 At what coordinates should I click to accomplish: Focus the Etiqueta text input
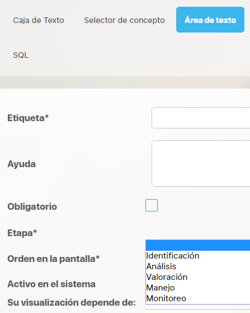(x=201, y=118)
